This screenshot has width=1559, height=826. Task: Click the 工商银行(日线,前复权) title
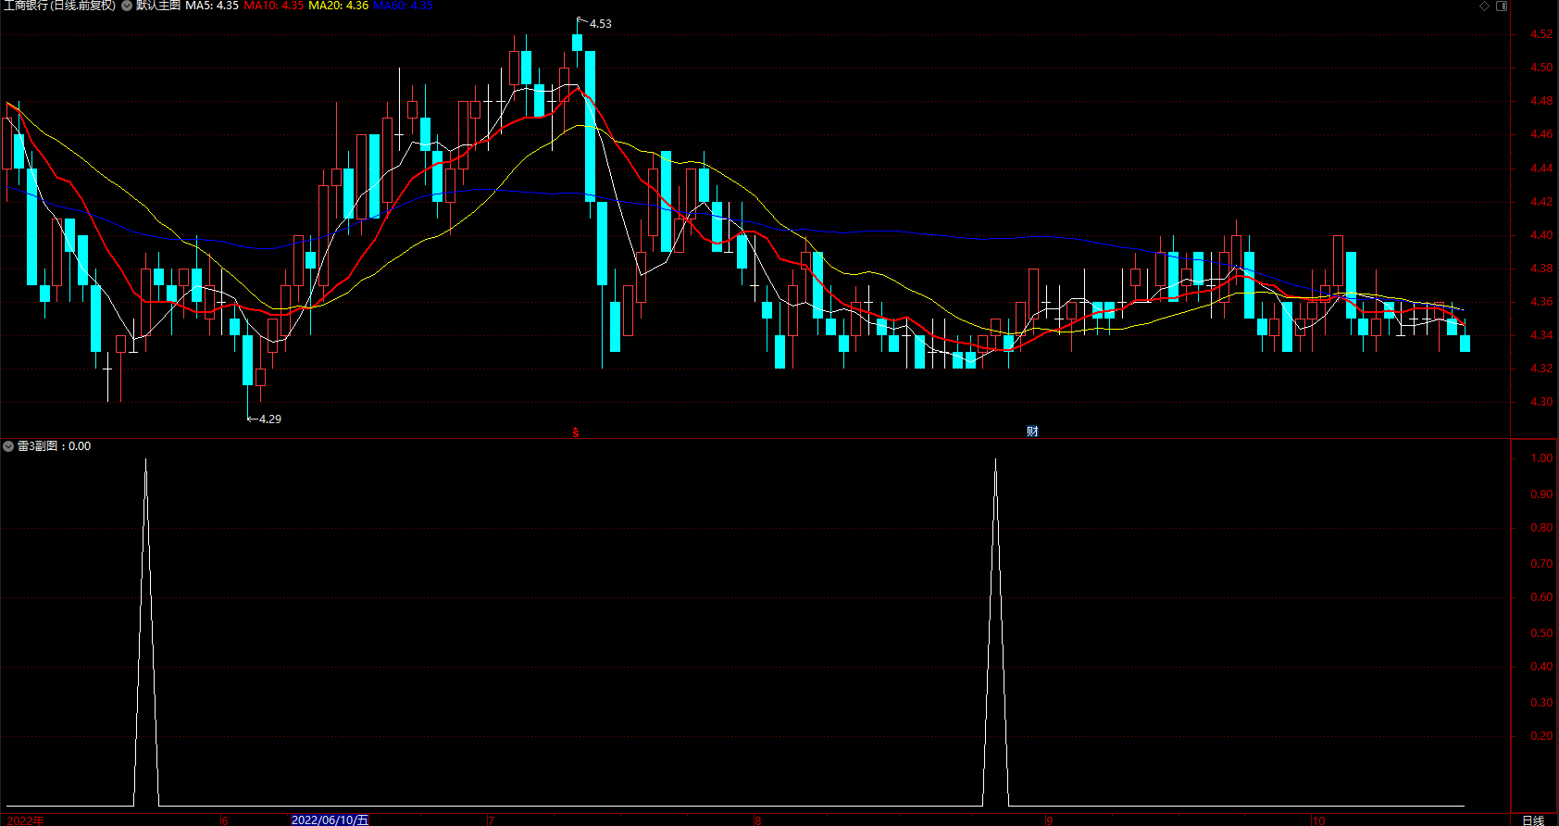click(x=60, y=6)
